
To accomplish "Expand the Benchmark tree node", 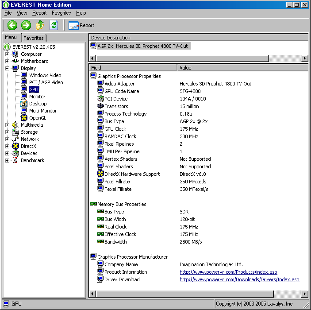I will tap(7, 160).
